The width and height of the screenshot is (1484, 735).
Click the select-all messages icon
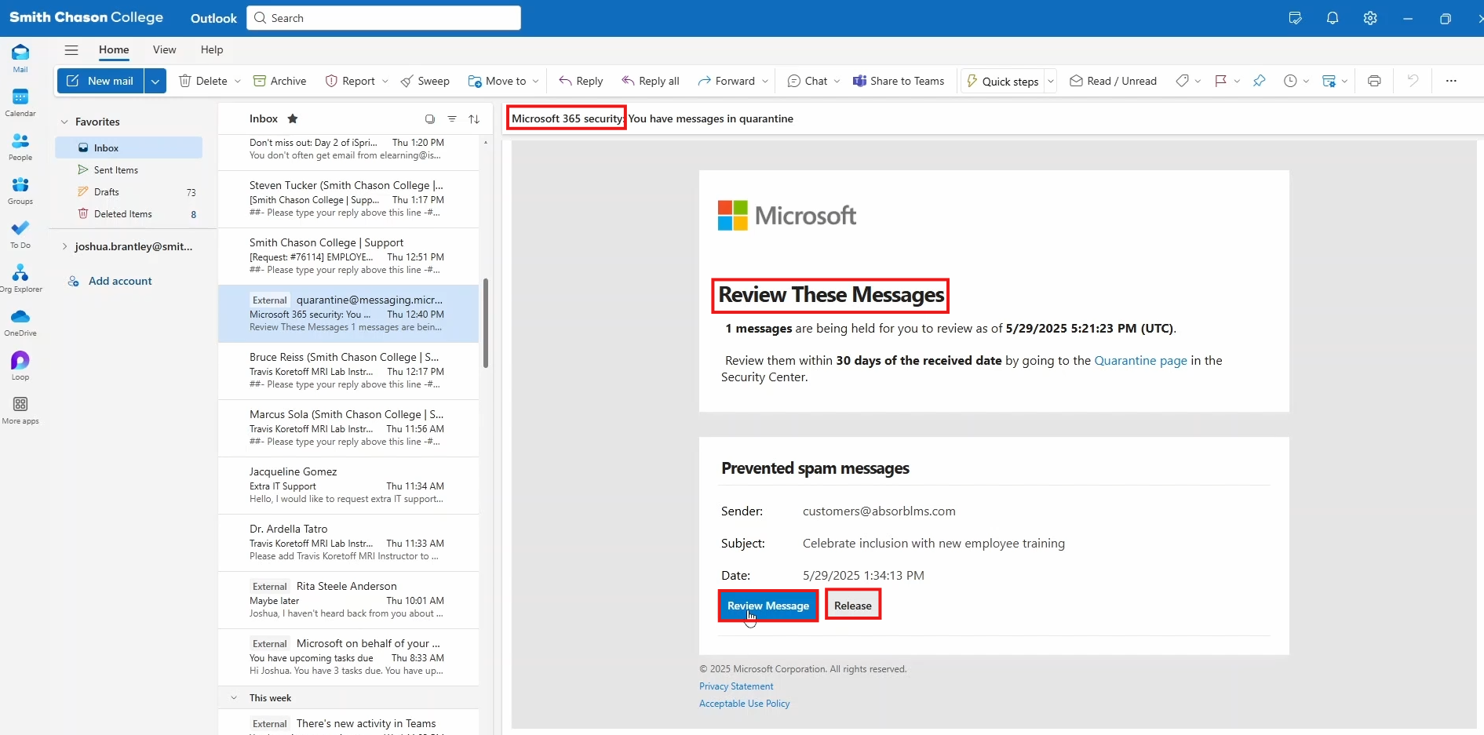(430, 119)
